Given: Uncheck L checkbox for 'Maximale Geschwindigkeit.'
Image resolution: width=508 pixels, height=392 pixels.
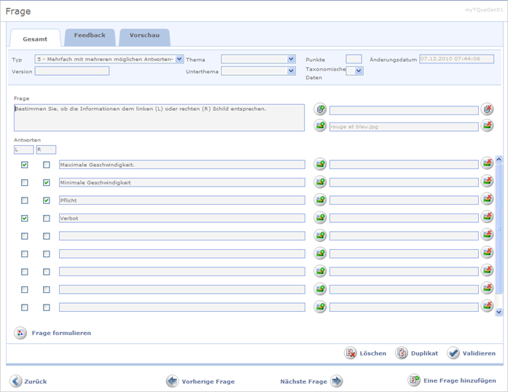Looking at the screenshot, I should tap(25, 165).
